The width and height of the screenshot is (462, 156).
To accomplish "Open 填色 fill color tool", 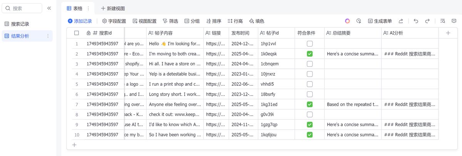I will [x=256, y=21].
